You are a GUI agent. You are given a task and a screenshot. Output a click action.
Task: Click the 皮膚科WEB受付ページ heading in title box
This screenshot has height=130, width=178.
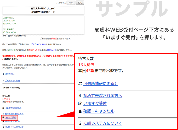(43, 12)
